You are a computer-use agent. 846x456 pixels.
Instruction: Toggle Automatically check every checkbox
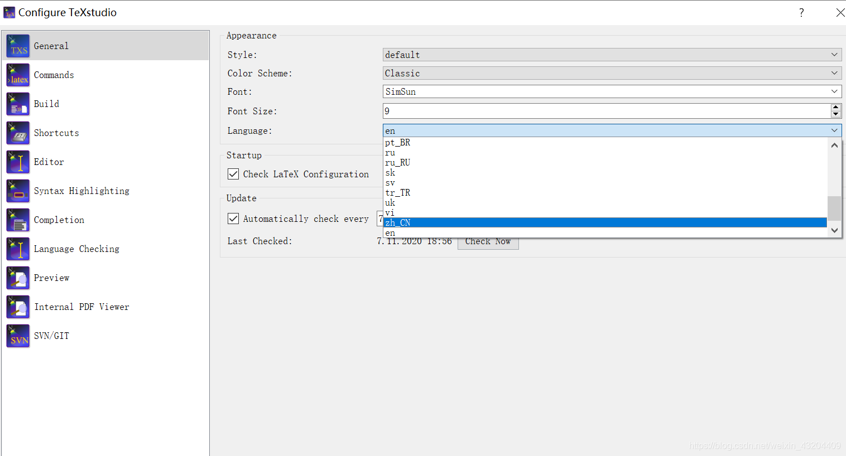tap(233, 219)
